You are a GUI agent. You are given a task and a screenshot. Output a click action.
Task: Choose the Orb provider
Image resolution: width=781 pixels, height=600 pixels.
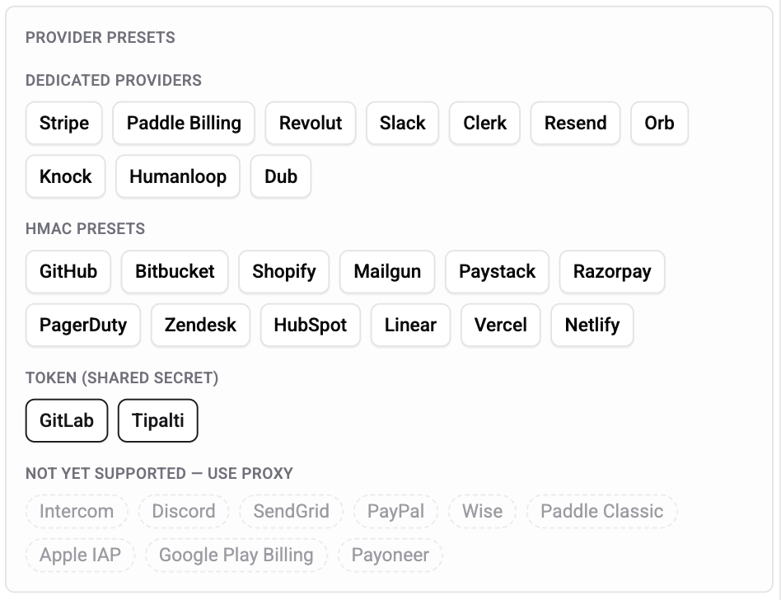click(x=659, y=123)
